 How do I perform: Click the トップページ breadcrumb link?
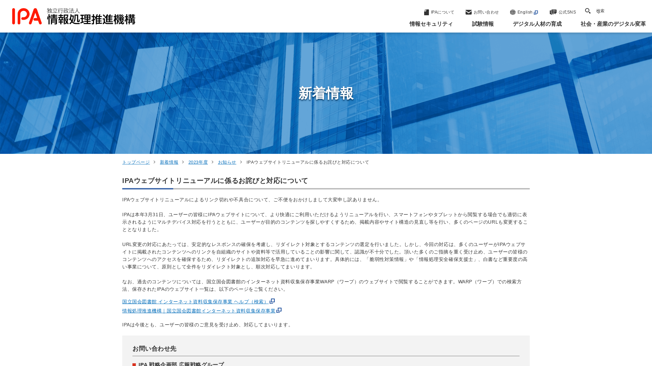136,162
